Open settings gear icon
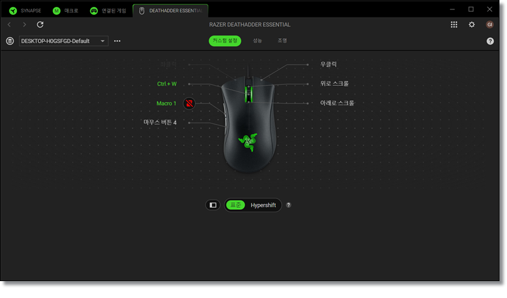 (x=472, y=24)
